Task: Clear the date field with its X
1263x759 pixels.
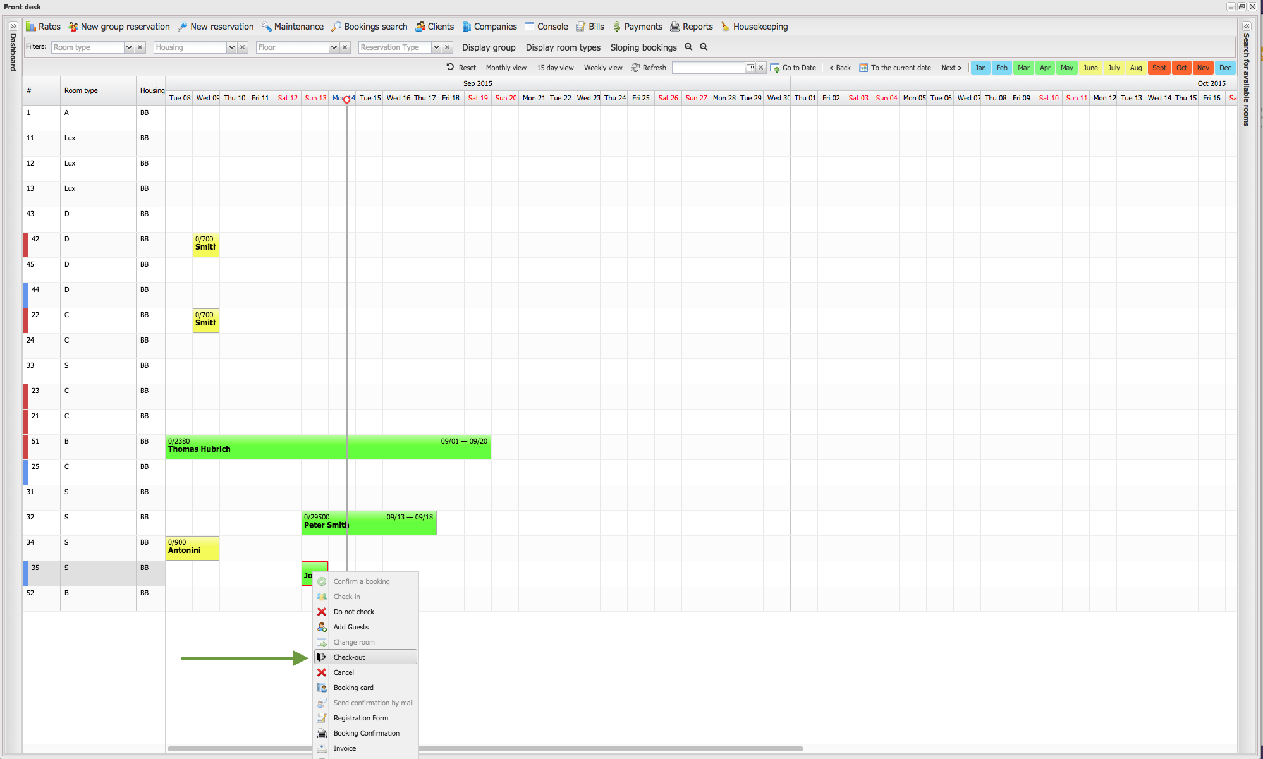Action: [761, 68]
